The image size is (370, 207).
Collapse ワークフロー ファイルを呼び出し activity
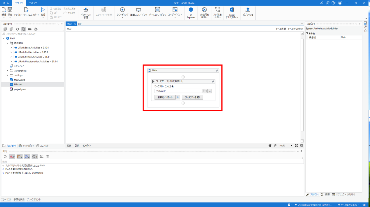pos(213,82)
